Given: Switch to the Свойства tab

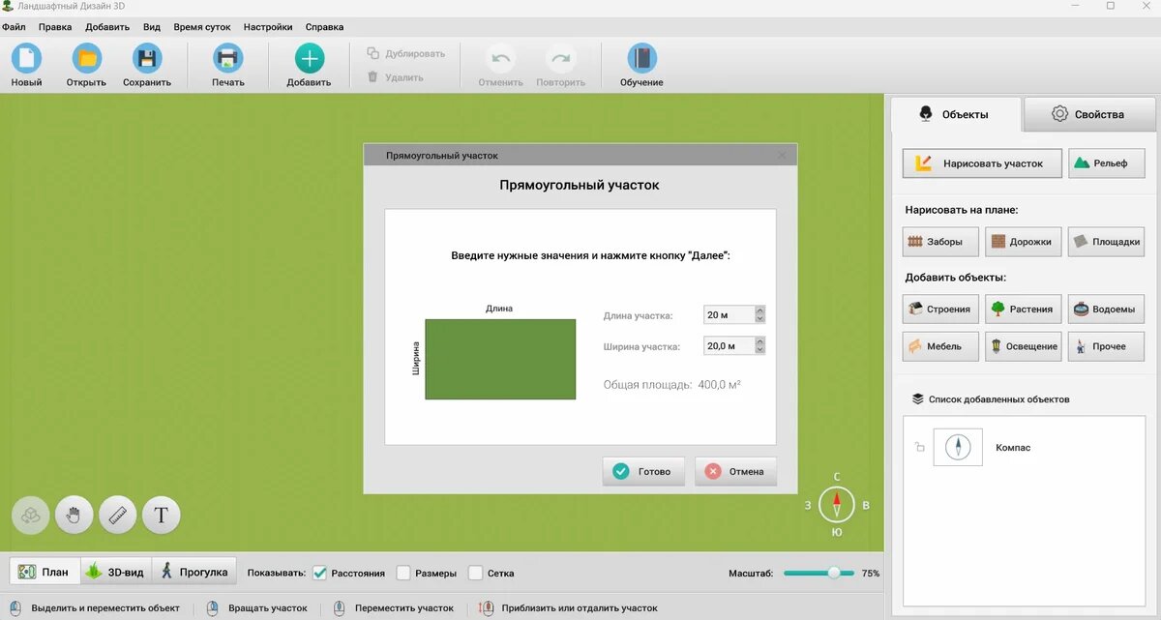Looking at the screenshot, I should point(1089,114).
